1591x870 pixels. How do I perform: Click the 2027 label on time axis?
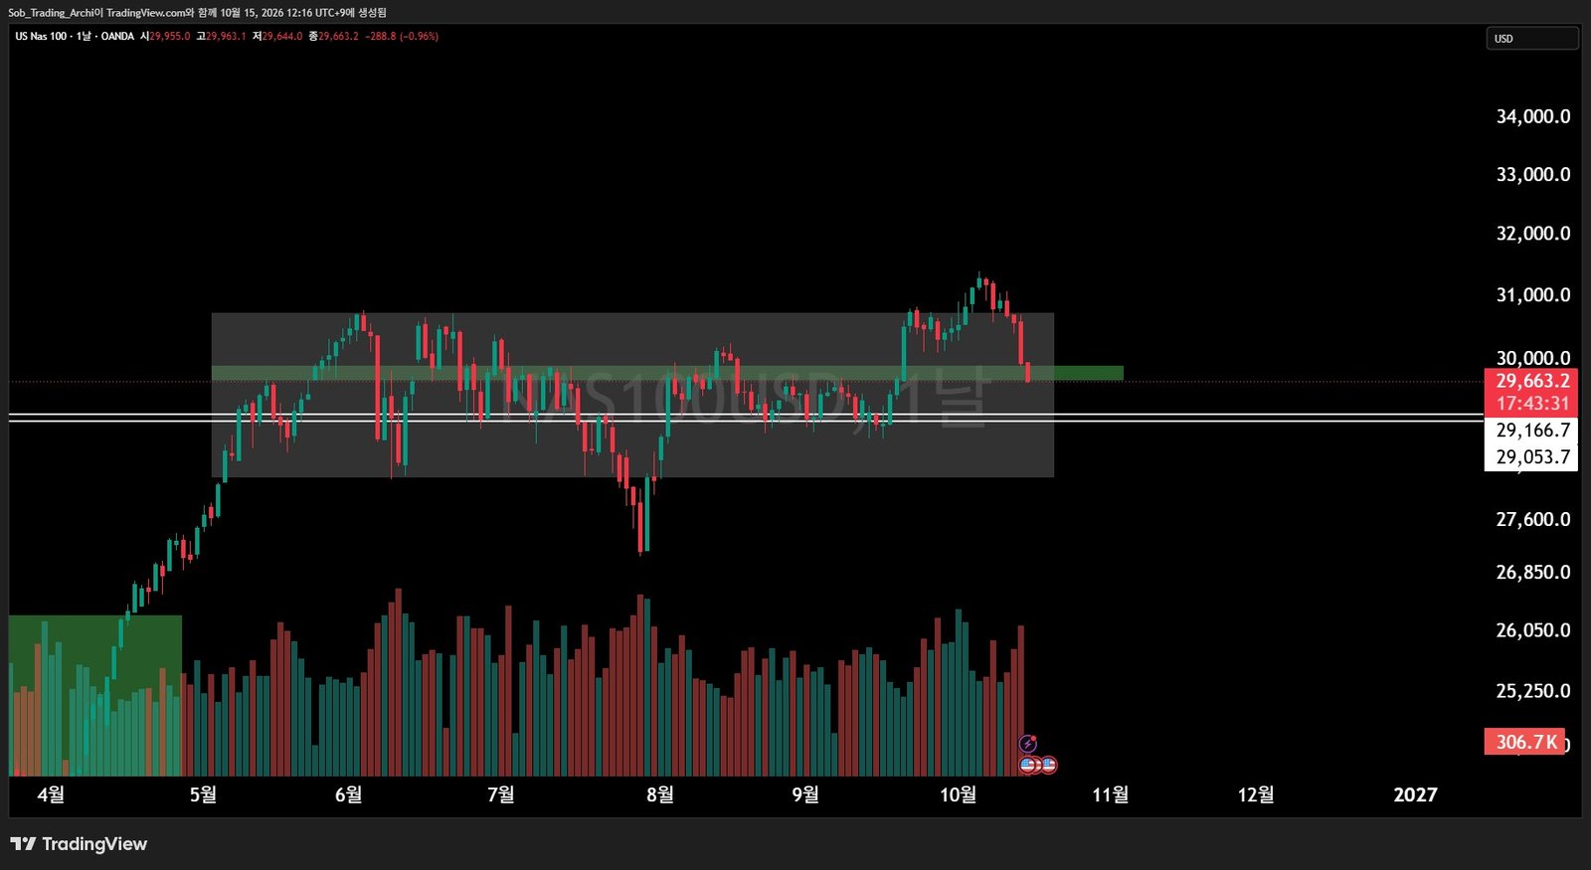tap(1415, 794)
